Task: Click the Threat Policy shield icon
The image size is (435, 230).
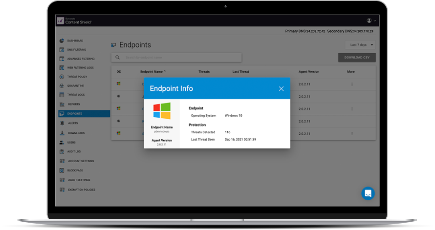Action: (62, 77)
